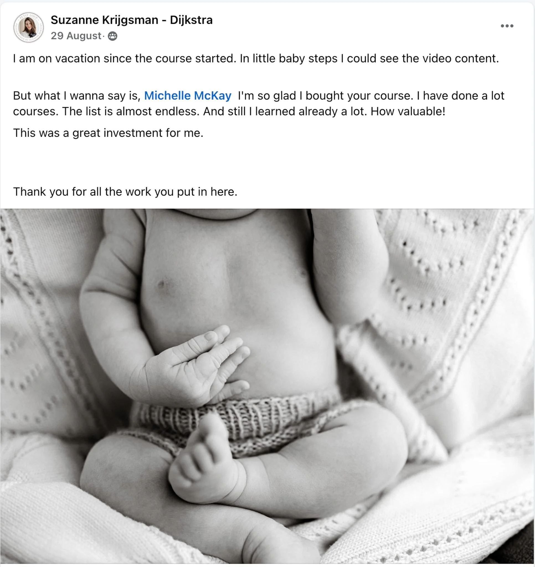Screen dimensions: 535x567
Task: Open the Michelle McKay tagged mention
Action: 187,96
